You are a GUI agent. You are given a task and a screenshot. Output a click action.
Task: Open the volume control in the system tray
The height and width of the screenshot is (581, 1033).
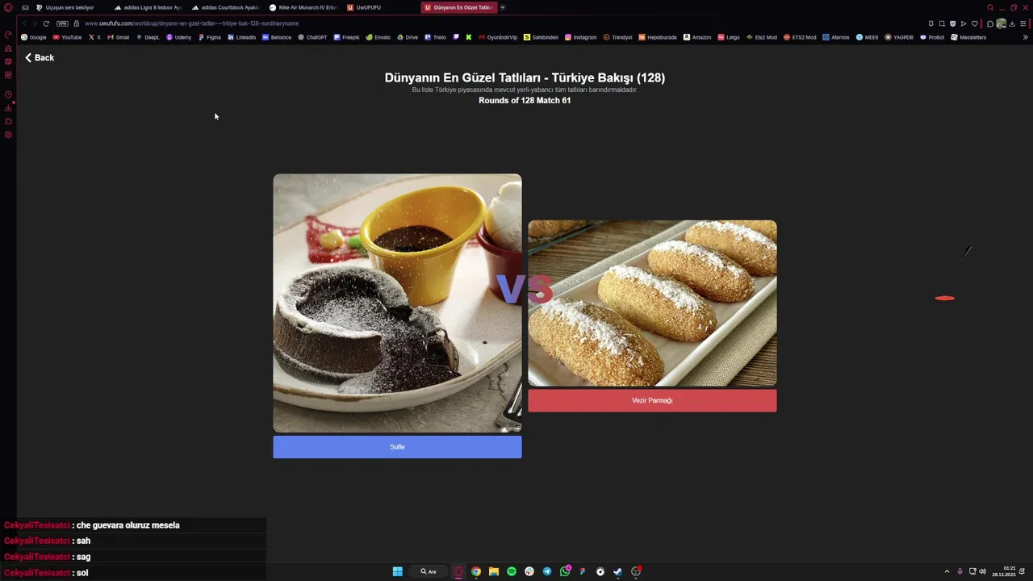pos(982,571)
